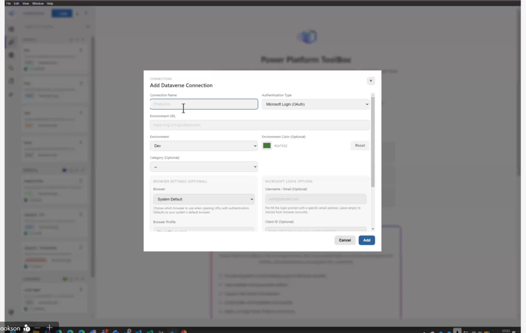Open the View menu
This screenshot has width=526, height=333.
(26, 3)
